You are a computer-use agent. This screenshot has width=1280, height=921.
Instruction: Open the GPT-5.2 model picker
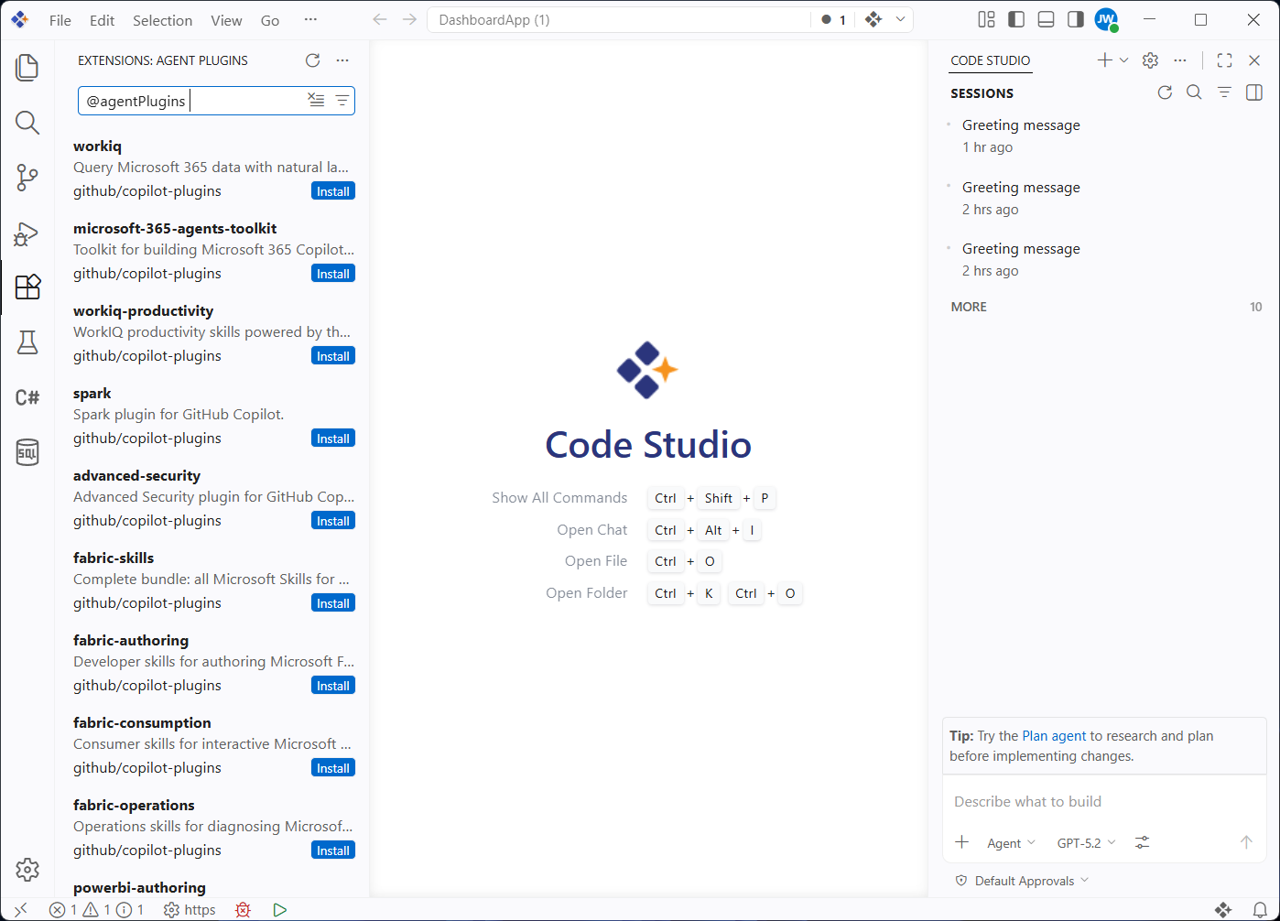(1087, 843)
